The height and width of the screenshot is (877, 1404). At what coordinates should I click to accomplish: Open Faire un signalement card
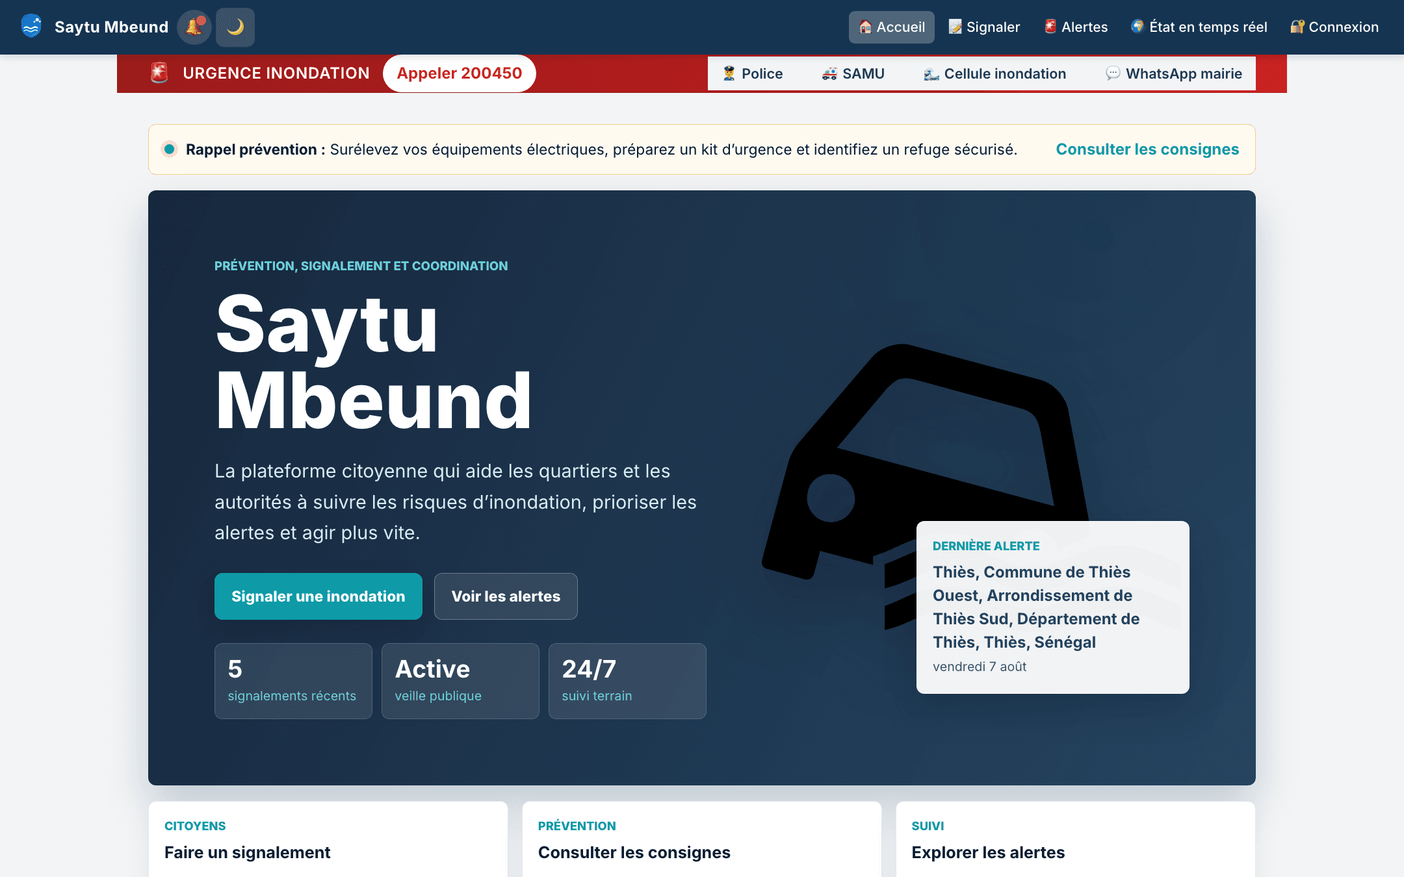click(x=328, y=839)
